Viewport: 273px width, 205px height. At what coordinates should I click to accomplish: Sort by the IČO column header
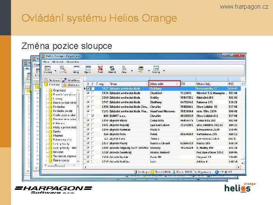188,84
